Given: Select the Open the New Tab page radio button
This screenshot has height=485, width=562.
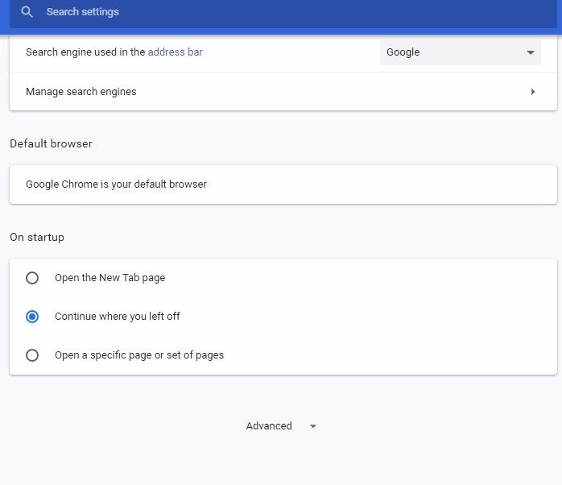Looking at the screenshot, I should (x=32, y=278).
